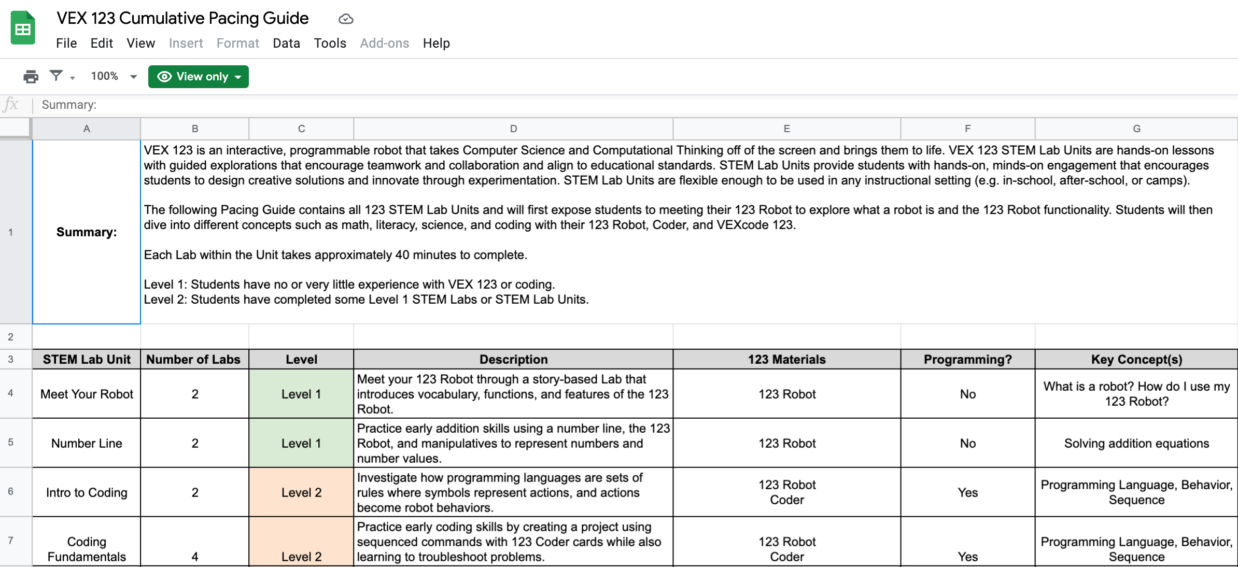Open the Tools menu
1238x567 pixels.
330,43
